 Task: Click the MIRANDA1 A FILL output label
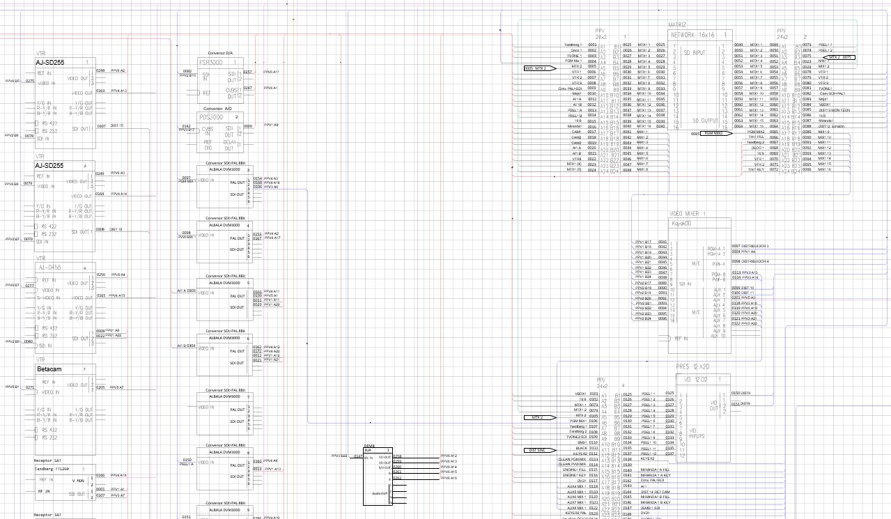click(655, 470)
